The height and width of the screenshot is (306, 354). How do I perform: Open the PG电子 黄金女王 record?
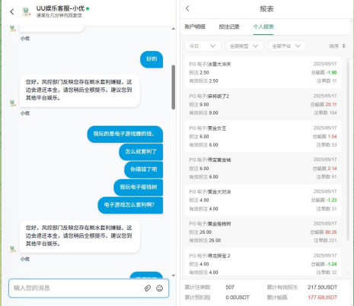tap(263, 136)
